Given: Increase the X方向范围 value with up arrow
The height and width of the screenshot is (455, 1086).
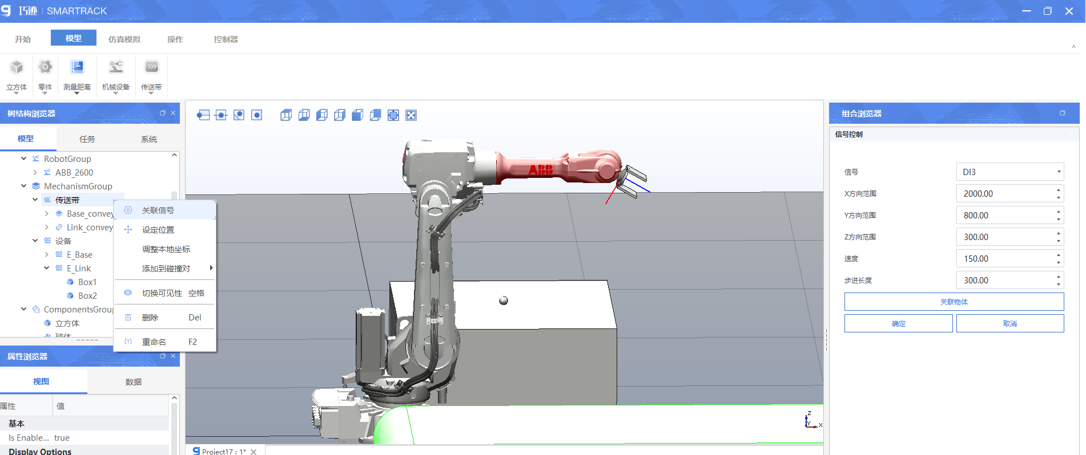Looking at the screenshot, I should click(1059, 190).
